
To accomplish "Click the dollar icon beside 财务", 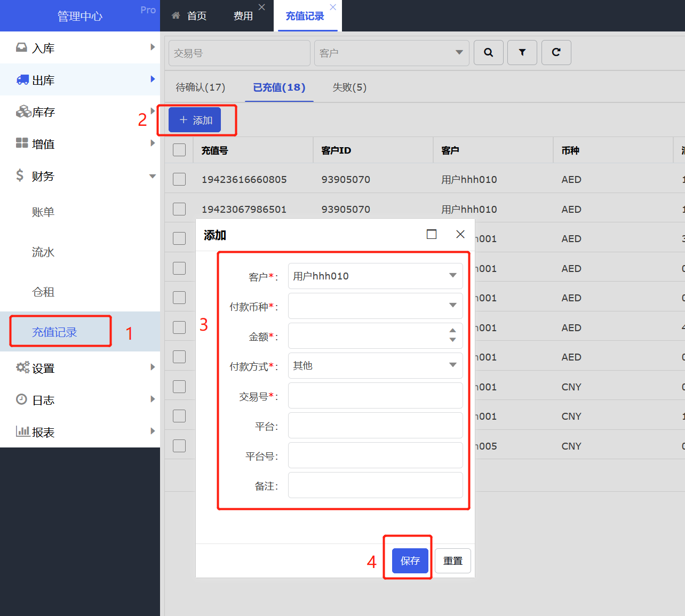I will [20, 175].
